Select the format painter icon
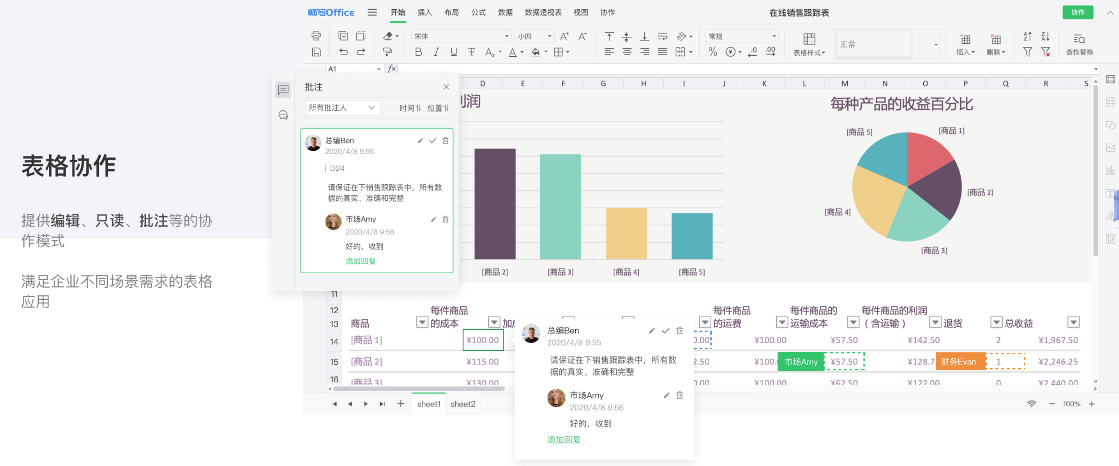Image resolution: width=1119 pixels, height=466 pixels. click(x=387, y=52)
